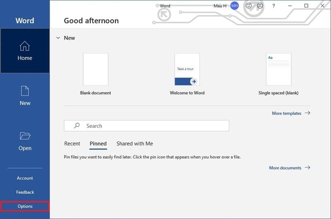The width and height of the screenshot is (331, 219).
Task: Minimize the Word window
Action: tap(290, 6)
